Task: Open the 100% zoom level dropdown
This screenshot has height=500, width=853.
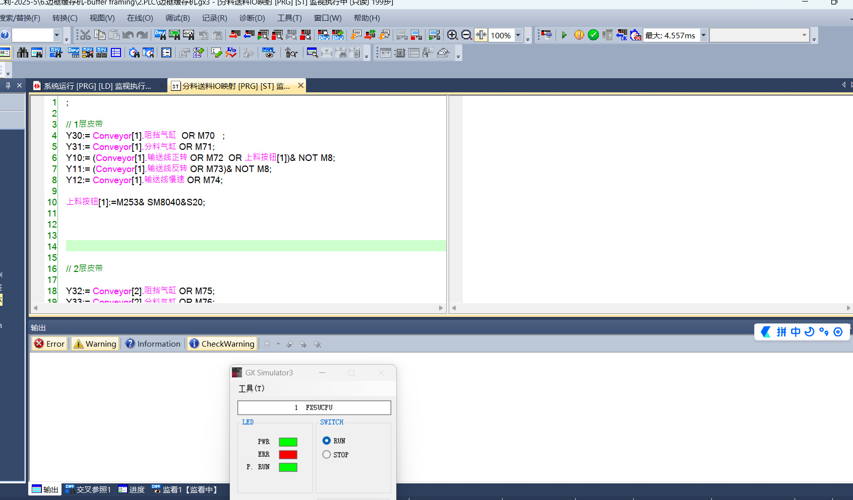Action: click(518, 35)
